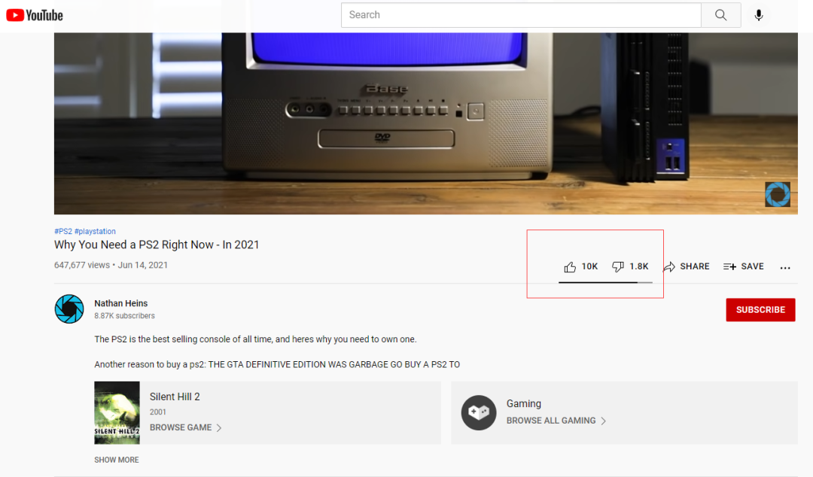Click the 10K likes count
This screenshot has width=813, height=477.
point(589,266)
